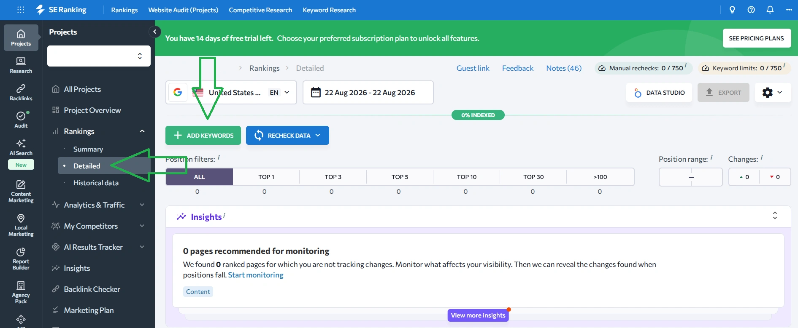Click the Export button
This screenshot has width=798, height=328.
pyautogui.click(x=723, y=93)
